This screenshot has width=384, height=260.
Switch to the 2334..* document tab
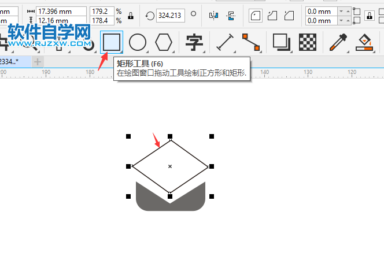click(x=16, y=61)
